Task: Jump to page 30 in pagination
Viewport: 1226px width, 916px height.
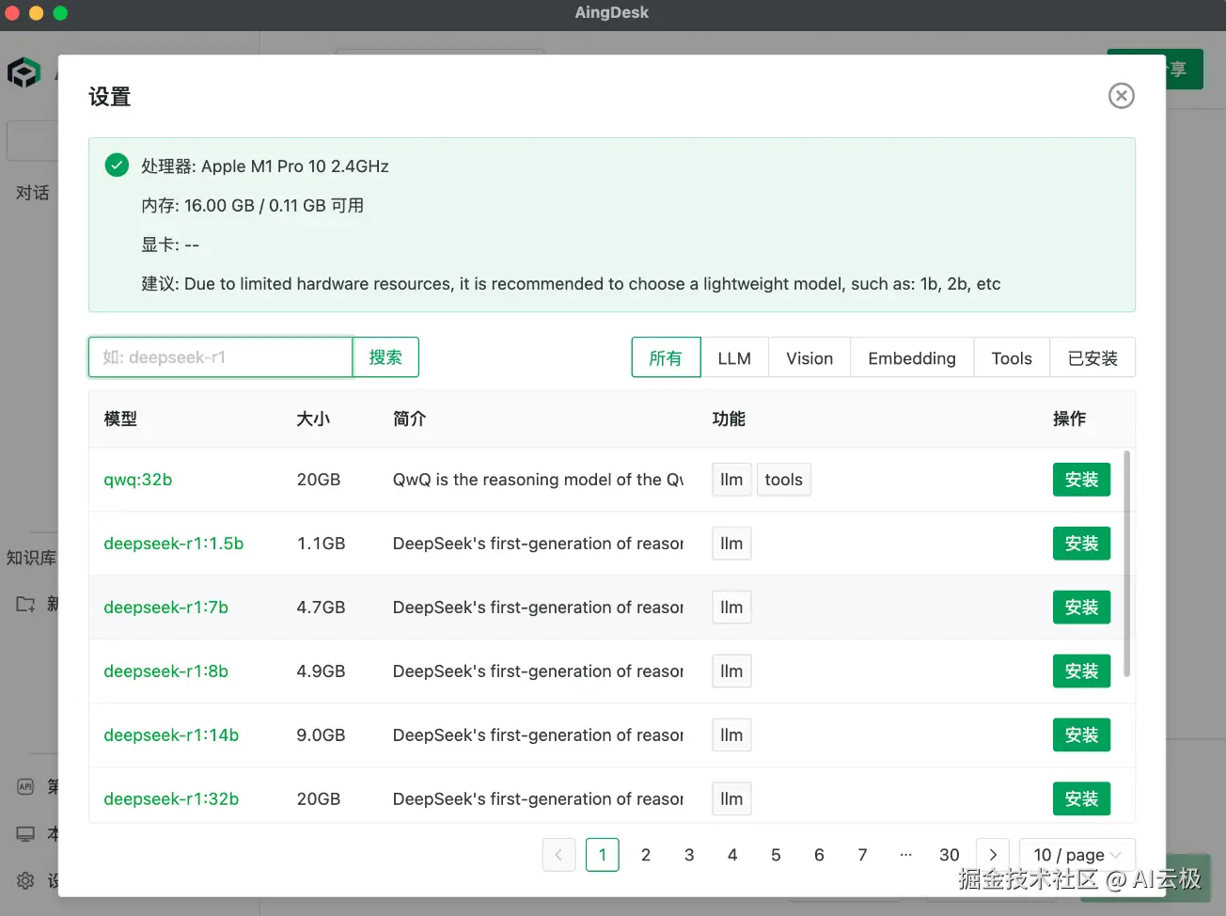Action: 950,855
